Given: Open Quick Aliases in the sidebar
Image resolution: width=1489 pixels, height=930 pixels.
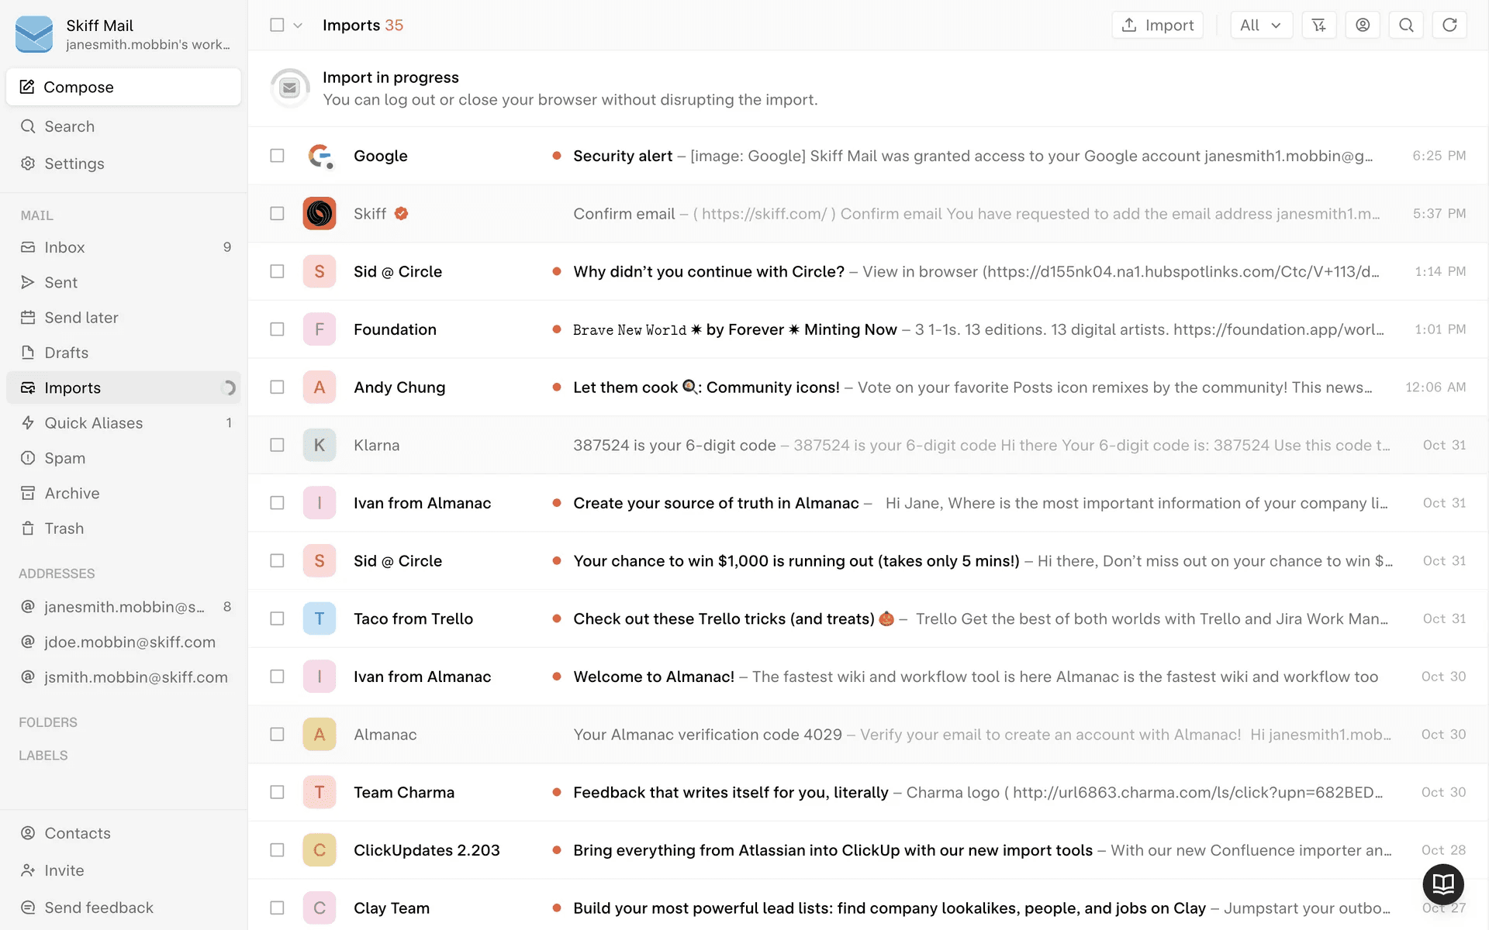Looking at the screenshot, I should [93, 423].
